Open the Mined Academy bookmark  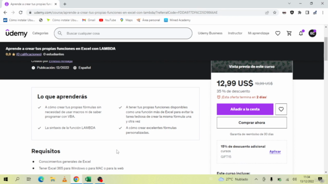[x=177, y=20]
